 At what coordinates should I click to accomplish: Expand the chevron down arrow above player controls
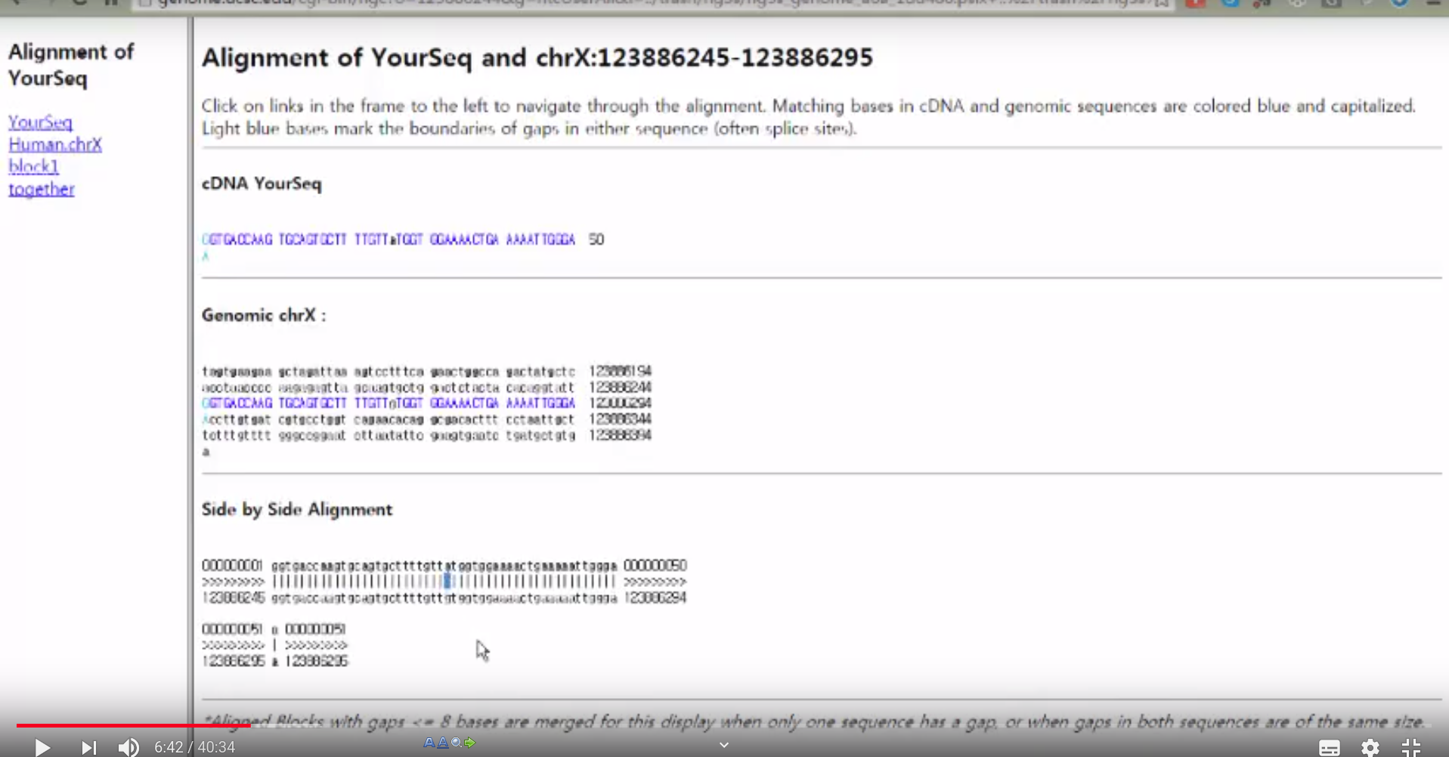point(724,745)
